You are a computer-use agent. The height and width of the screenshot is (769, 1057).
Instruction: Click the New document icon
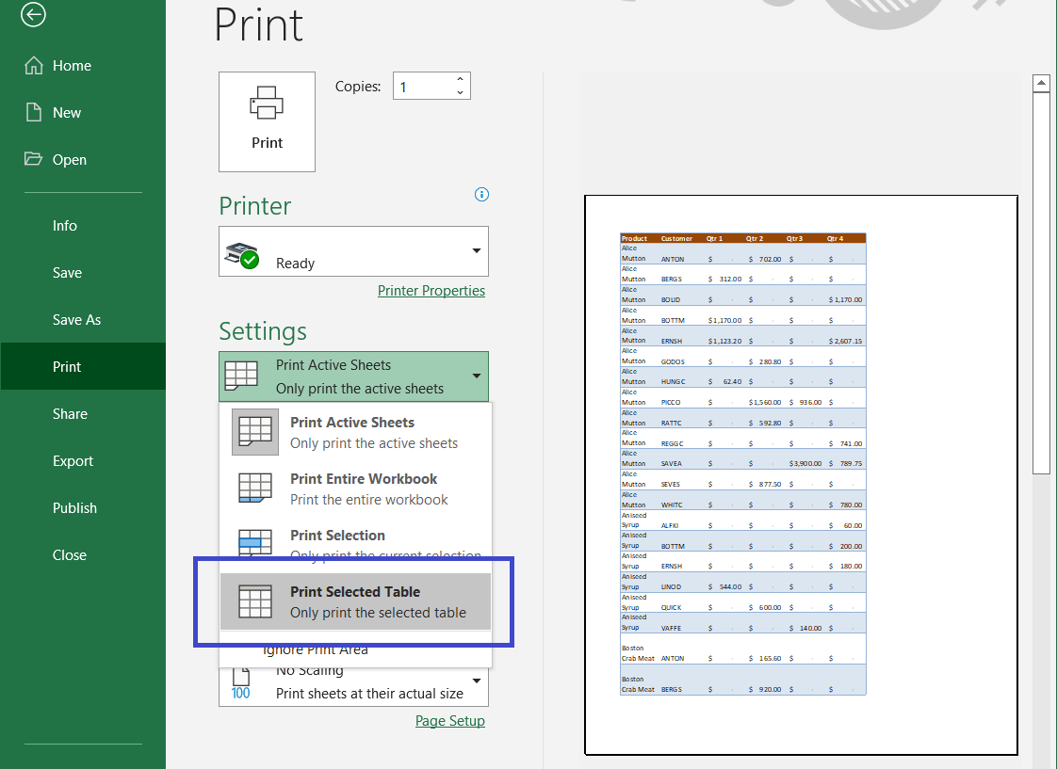coord(34,112)
